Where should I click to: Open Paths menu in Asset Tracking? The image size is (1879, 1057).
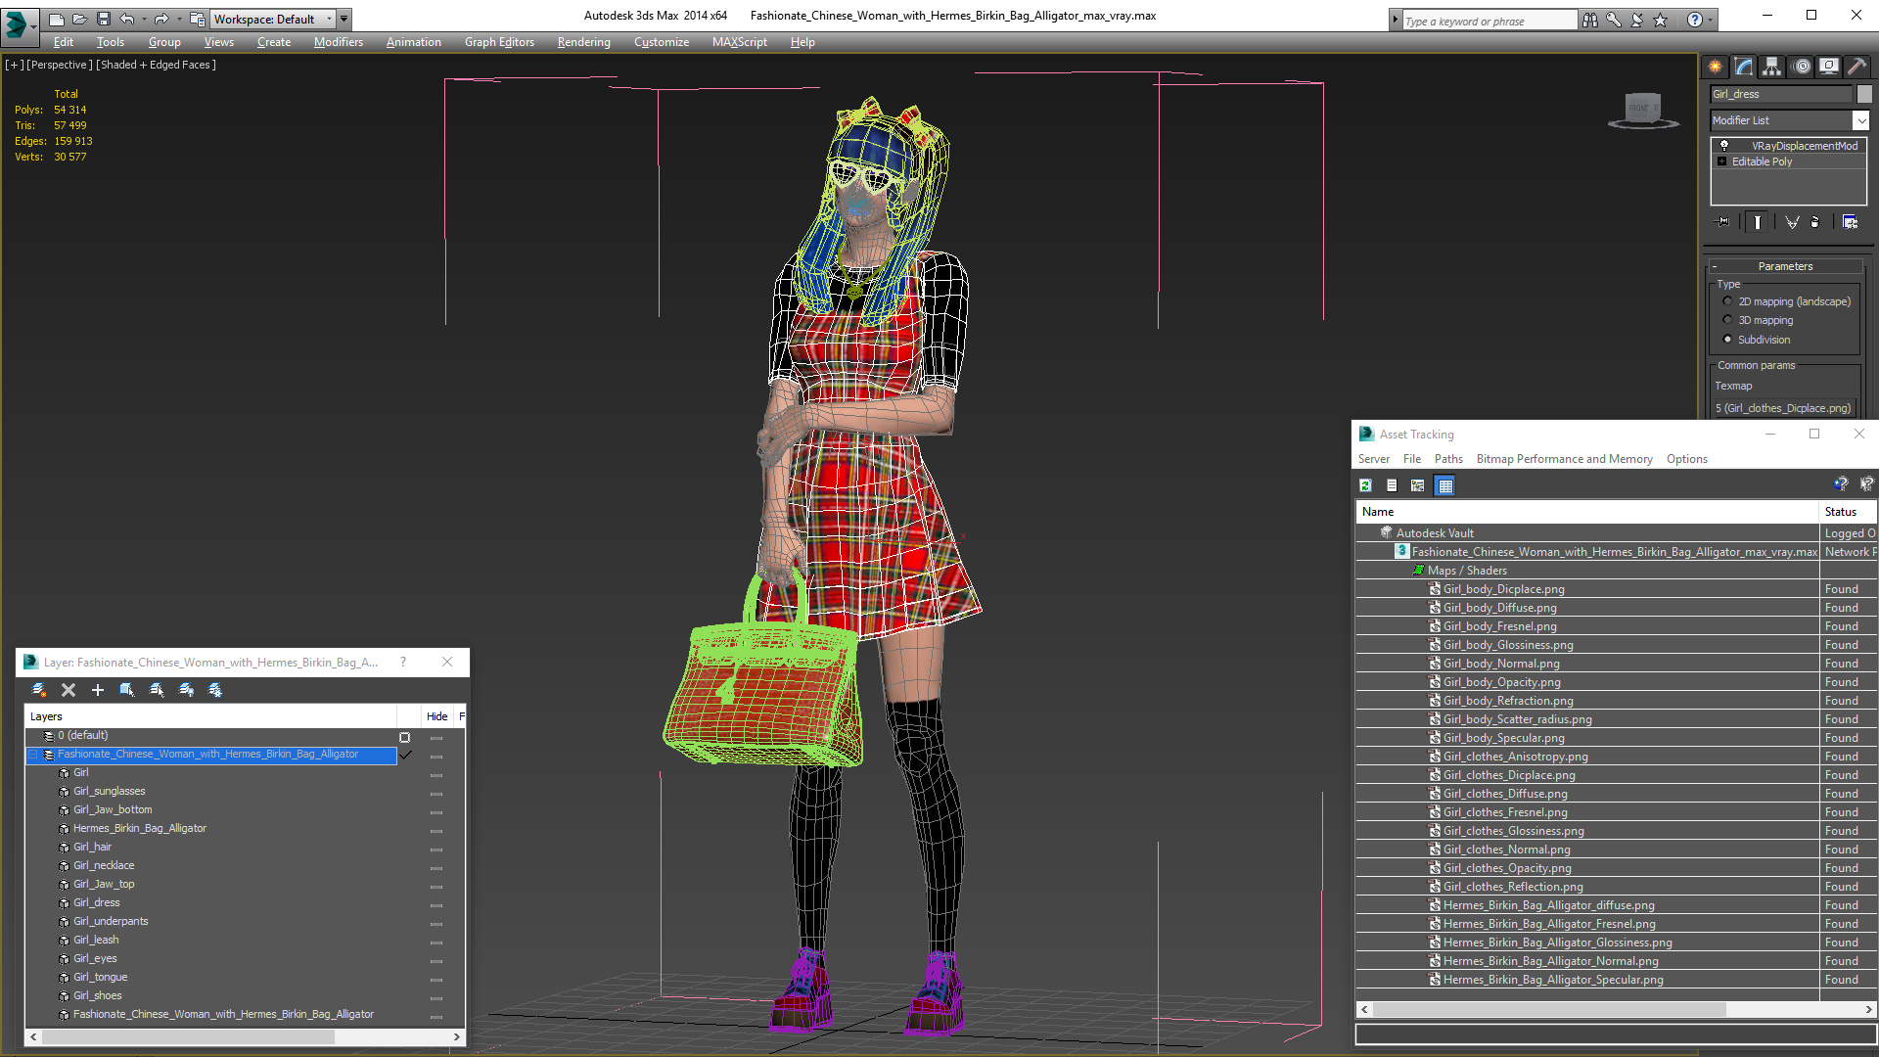coord(1448,459)
